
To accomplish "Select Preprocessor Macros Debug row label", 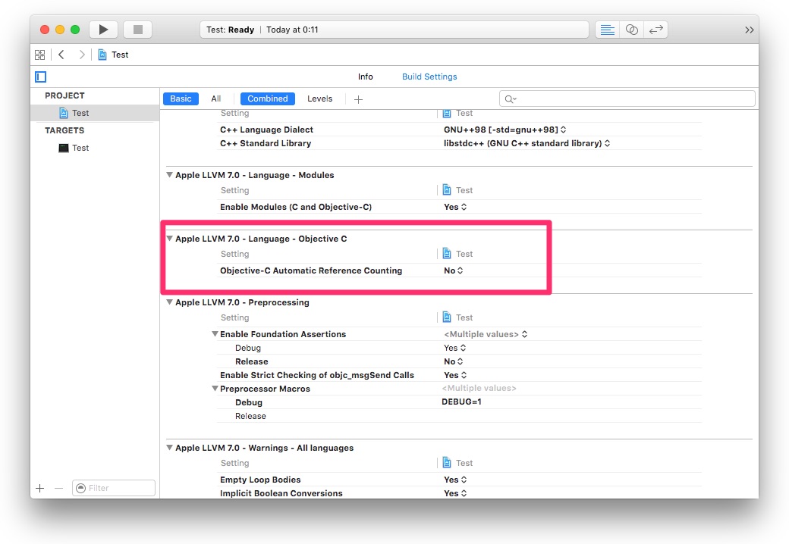I will tap(249, 402).
